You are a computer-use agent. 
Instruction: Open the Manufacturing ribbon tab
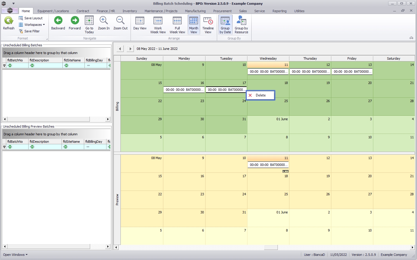click(195, 11)
